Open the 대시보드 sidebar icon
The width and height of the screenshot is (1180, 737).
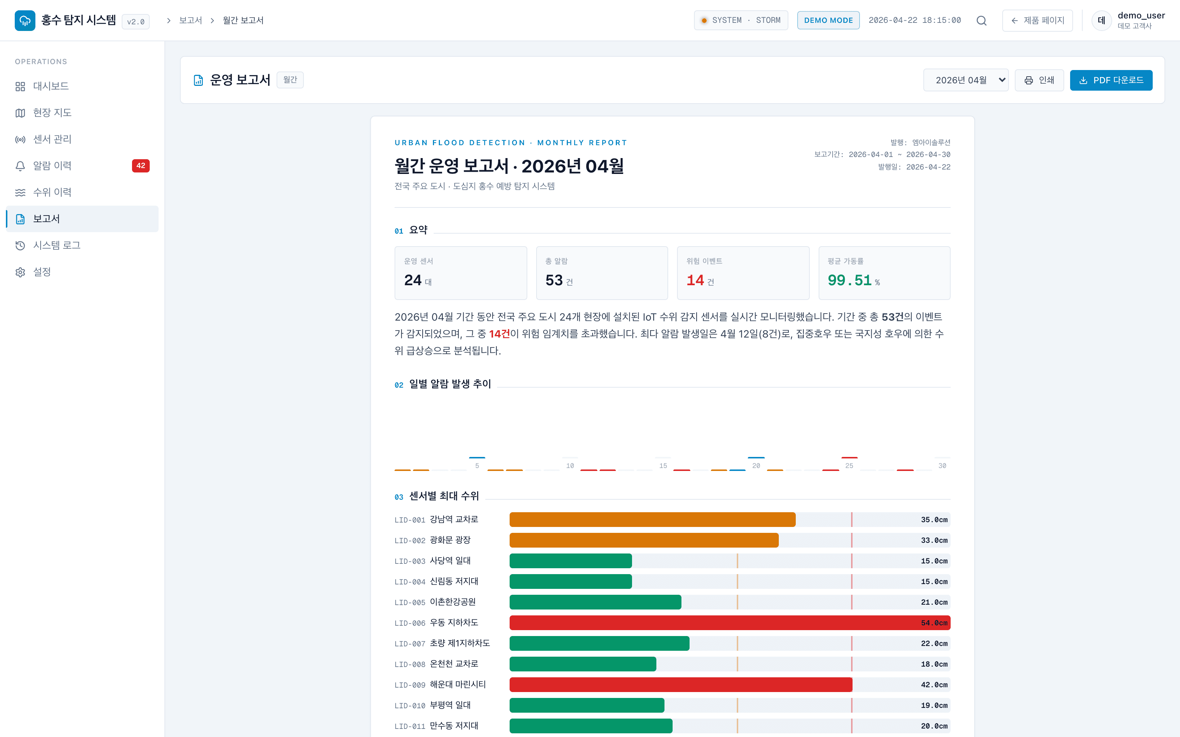(x=20, y=86)
